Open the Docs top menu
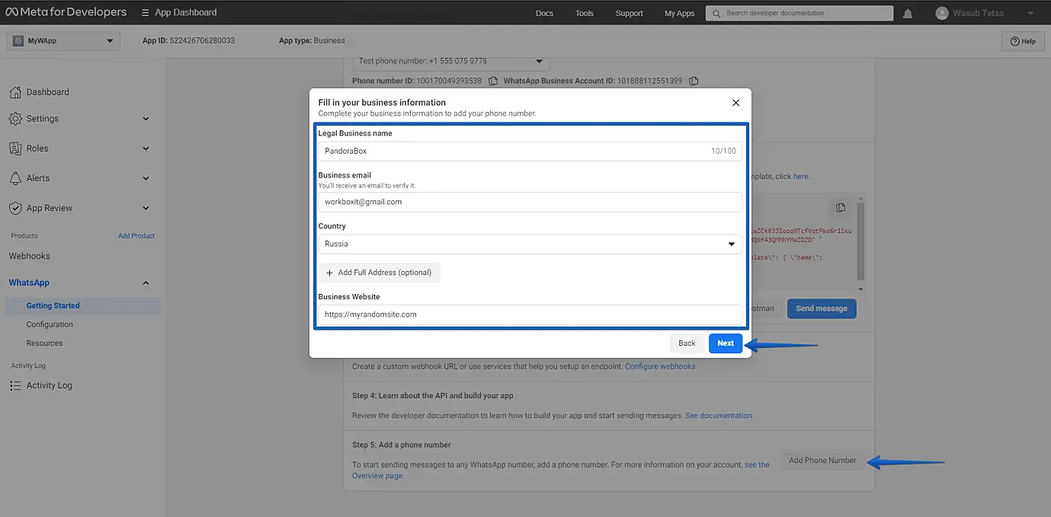 pos(544,13)
